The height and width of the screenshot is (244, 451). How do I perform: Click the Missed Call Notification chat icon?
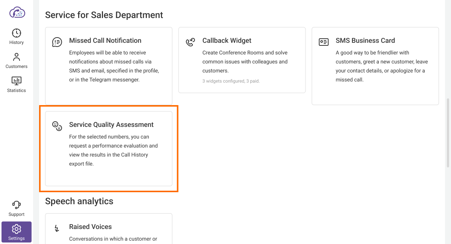coord(57,42)
